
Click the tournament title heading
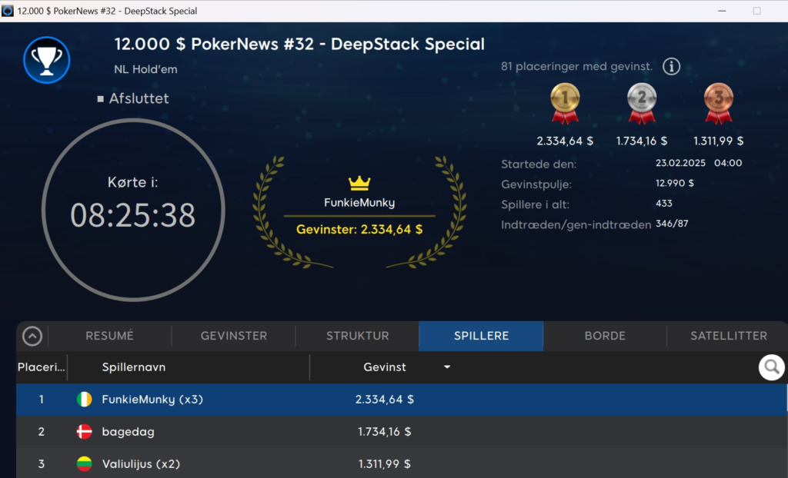299,44
